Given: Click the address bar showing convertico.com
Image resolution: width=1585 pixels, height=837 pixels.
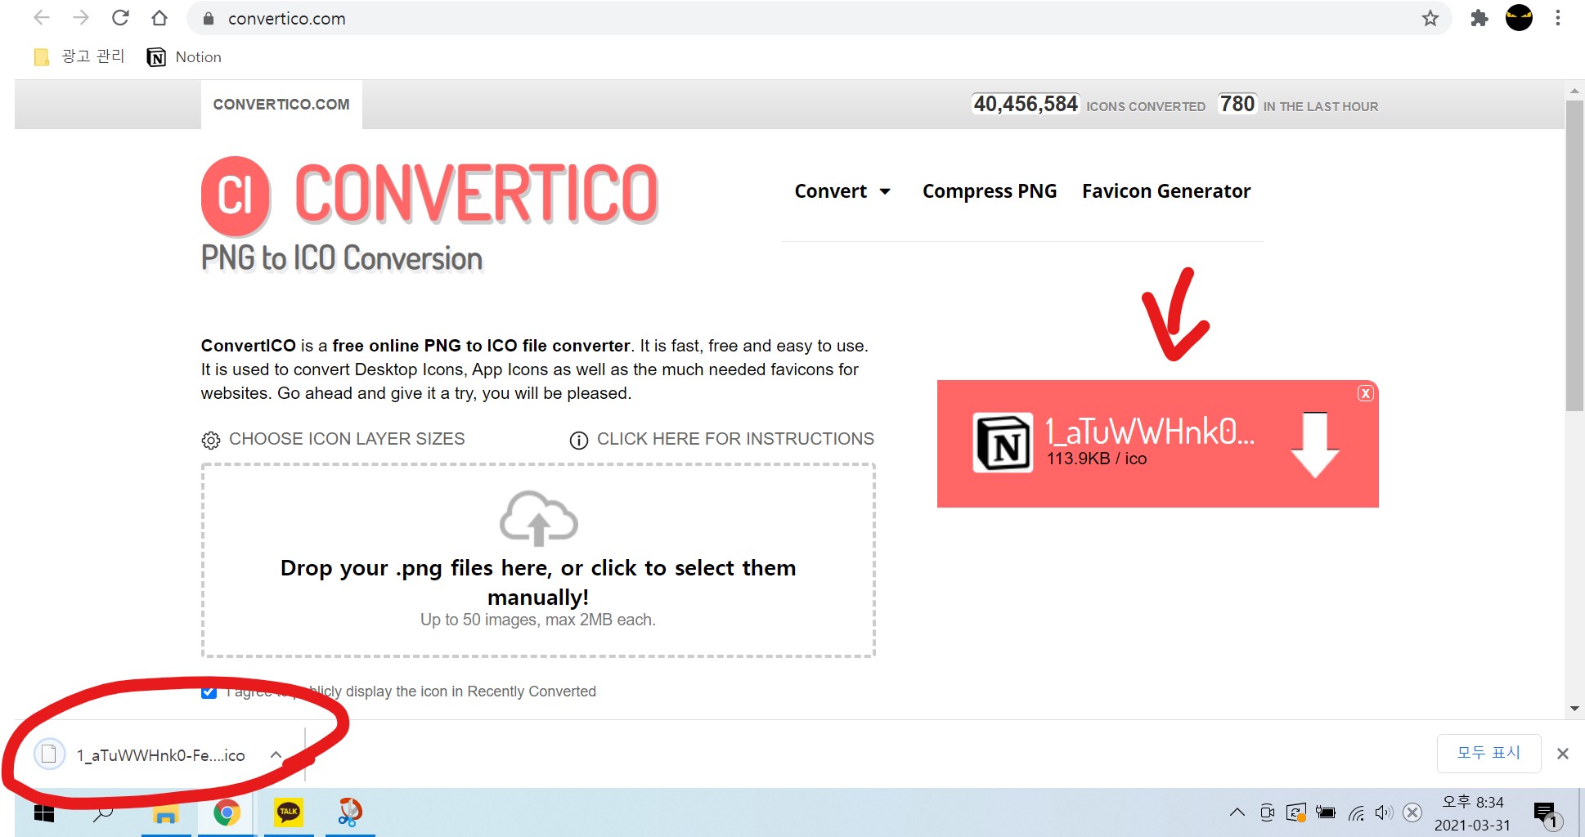Looking at the screenshot, I should [x=818, y=18].
